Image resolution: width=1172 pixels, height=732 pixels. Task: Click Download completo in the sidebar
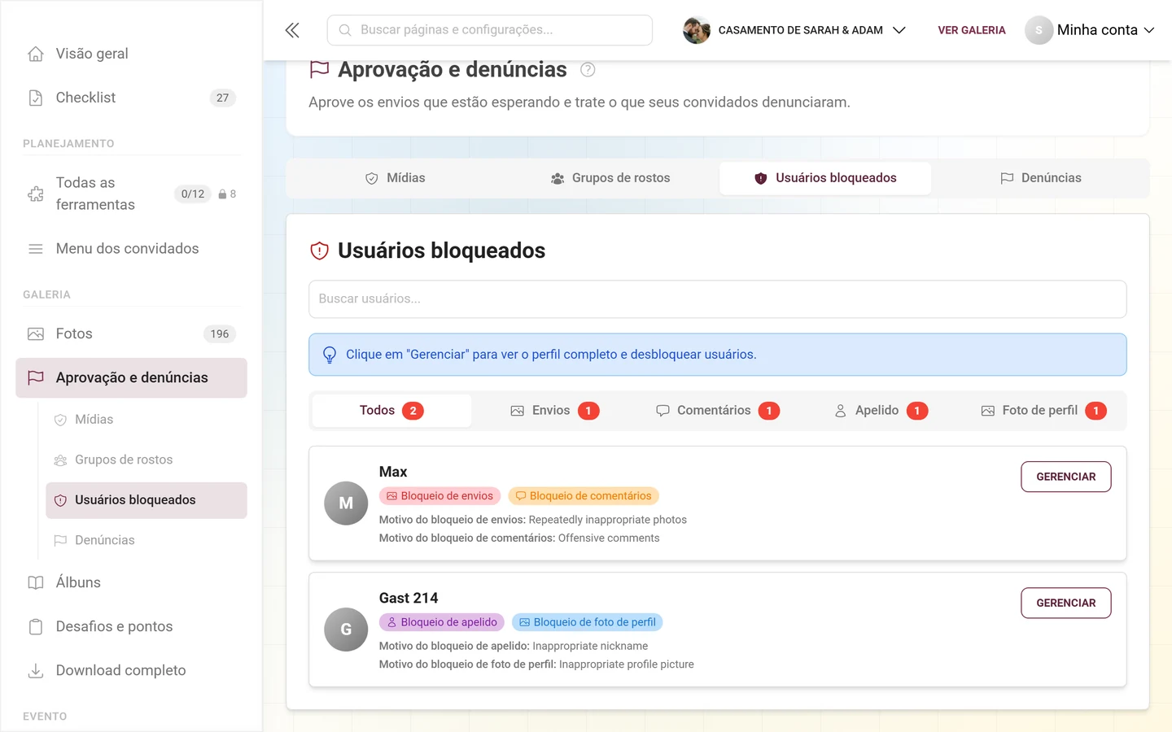click(131, 671)
